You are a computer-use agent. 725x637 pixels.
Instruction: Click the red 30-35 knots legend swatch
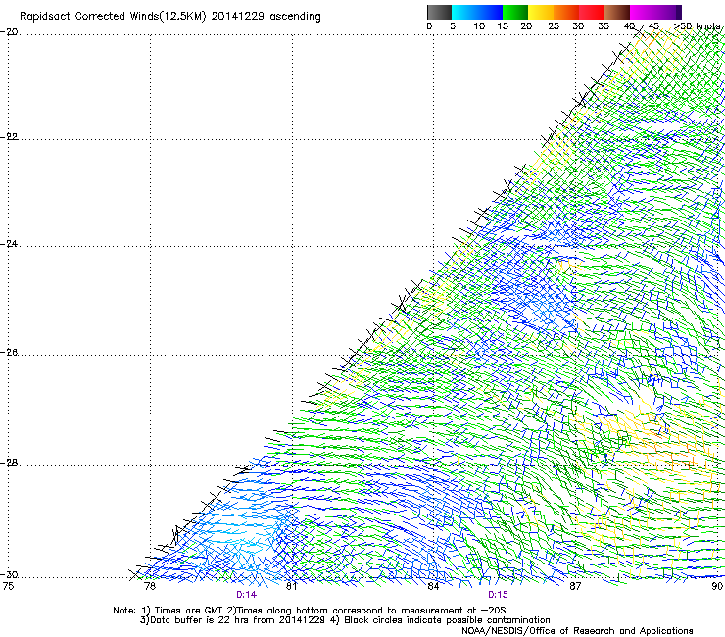click(592, 12)
